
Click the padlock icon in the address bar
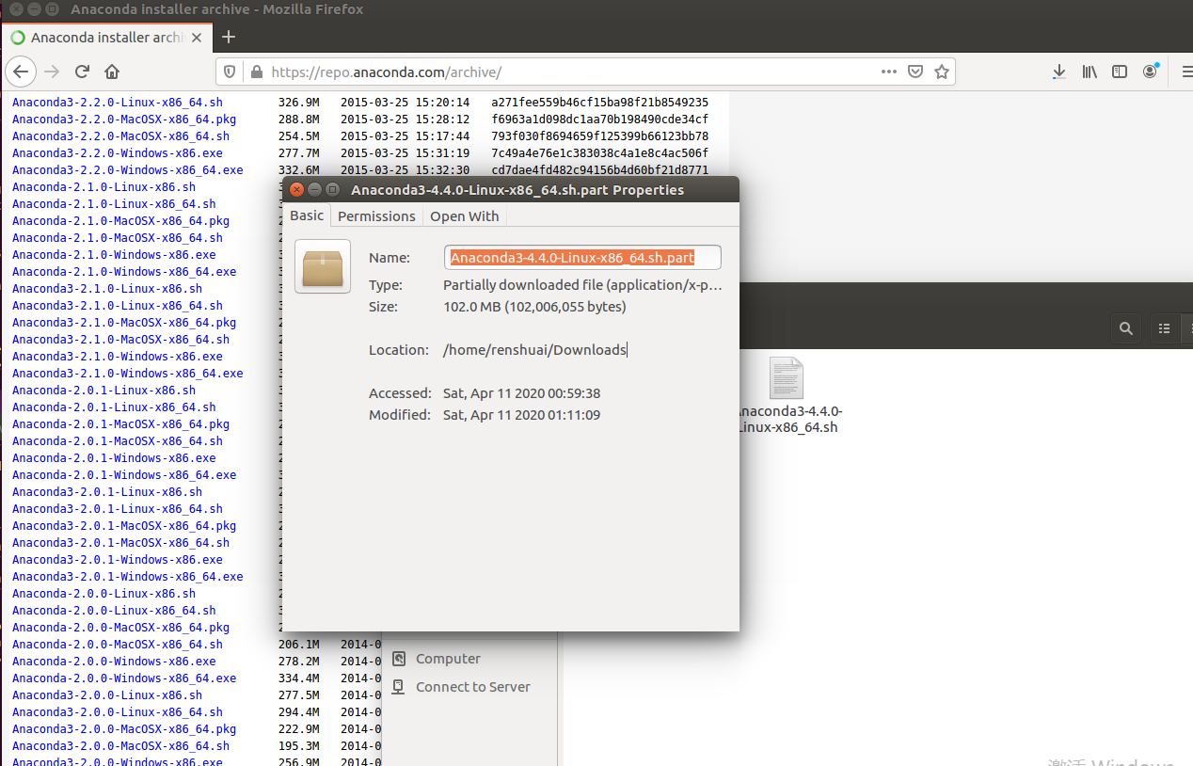(256, 71)
